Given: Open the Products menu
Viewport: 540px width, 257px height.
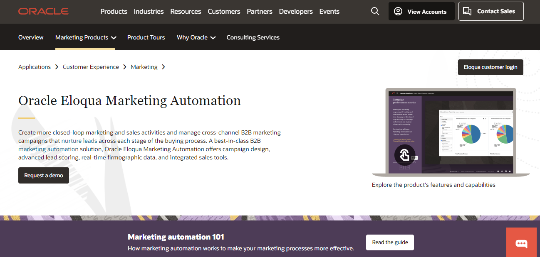Looking at the screenshot, I should (114, 12).
